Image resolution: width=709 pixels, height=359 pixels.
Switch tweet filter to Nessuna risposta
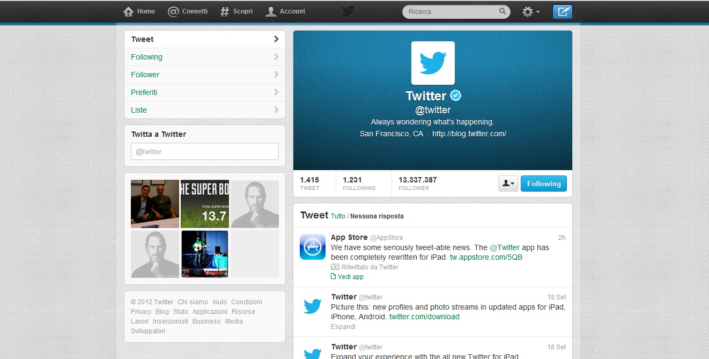[376, 216]
